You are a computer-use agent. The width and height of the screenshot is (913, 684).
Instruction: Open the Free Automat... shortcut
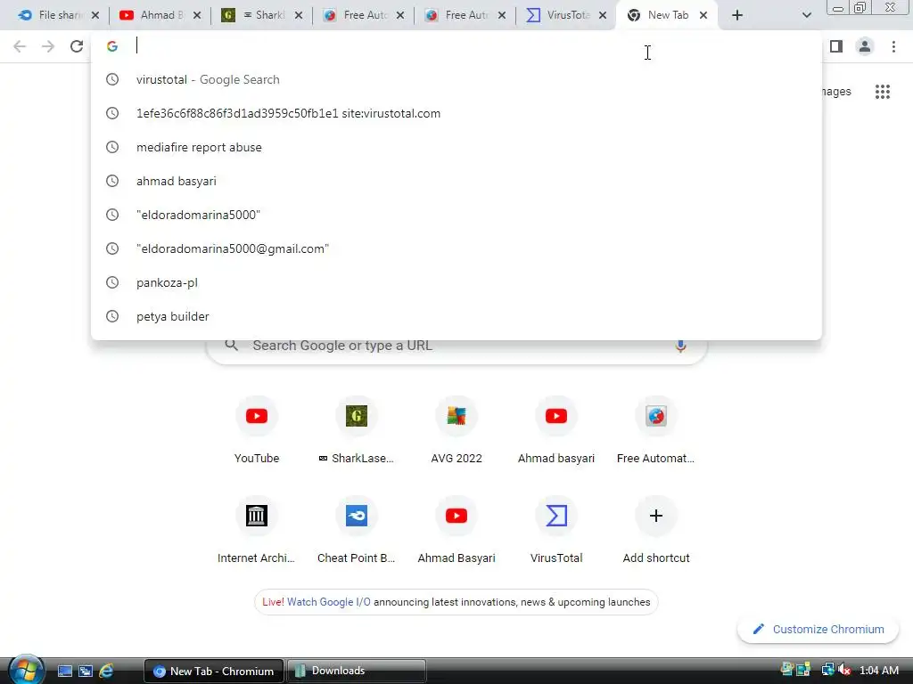pos(655,431)
